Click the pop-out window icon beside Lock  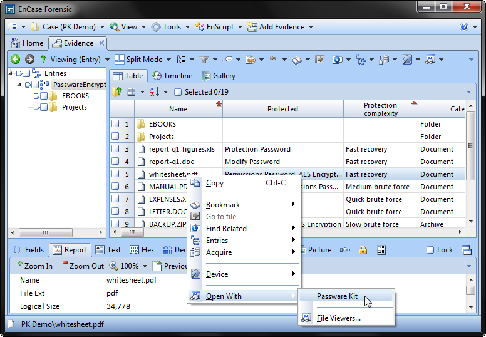[x=467, y=250]
